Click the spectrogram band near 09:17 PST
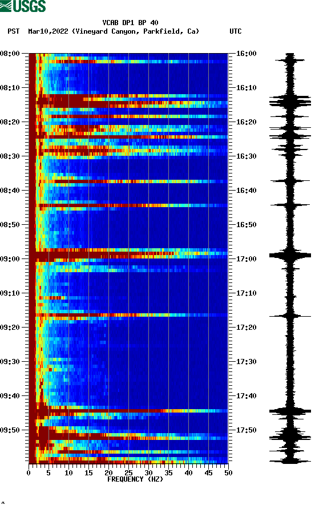This screenshot has height=509, width=315. (x=128, y=315)
